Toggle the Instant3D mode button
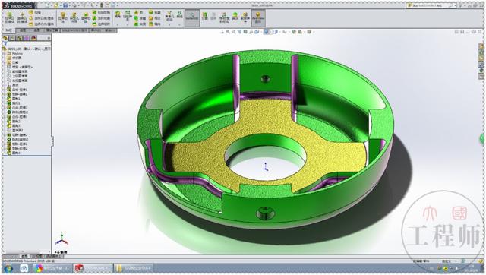The width and height of the screenshot is (486, 275). click(192, 17)
